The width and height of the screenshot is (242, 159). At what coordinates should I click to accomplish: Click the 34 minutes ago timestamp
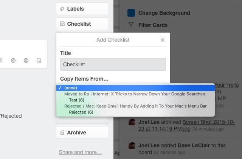point(208,129)
